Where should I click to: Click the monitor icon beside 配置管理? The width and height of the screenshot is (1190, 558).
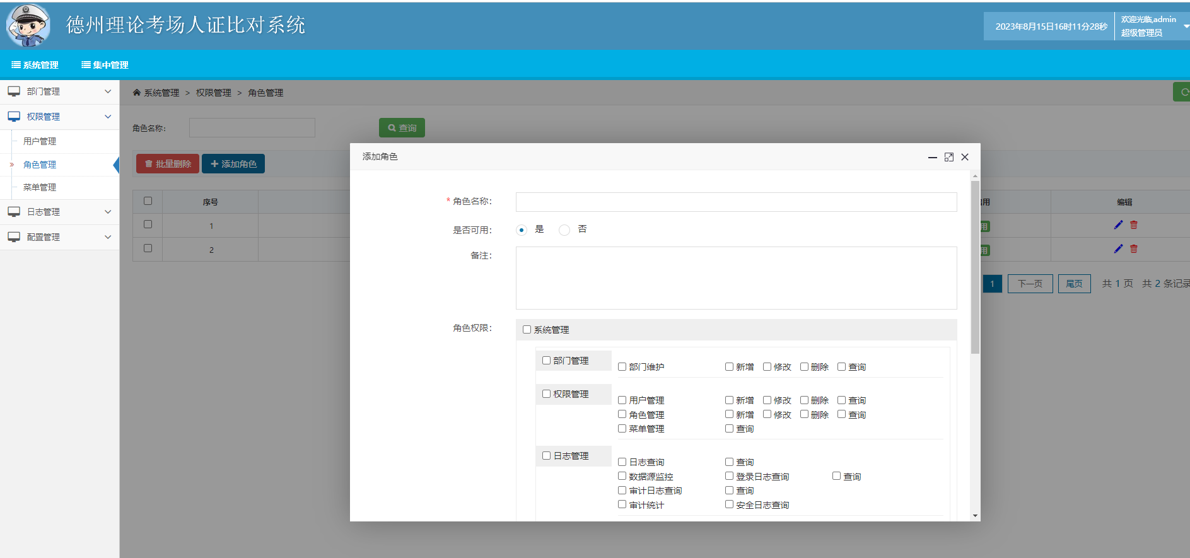(14, 237)
